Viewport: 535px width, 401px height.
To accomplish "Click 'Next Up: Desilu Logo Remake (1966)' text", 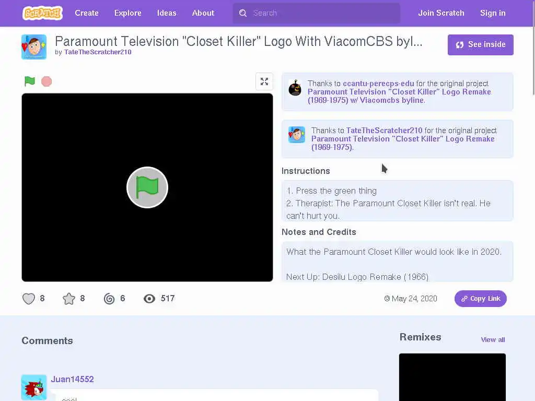I will click(357, 277).
